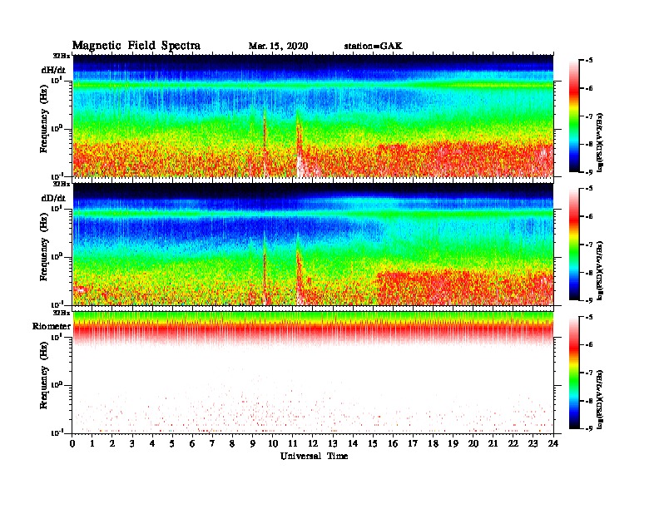
Task: Click the "Magnetic Field Spectra" title
Action: click(136, 46)
